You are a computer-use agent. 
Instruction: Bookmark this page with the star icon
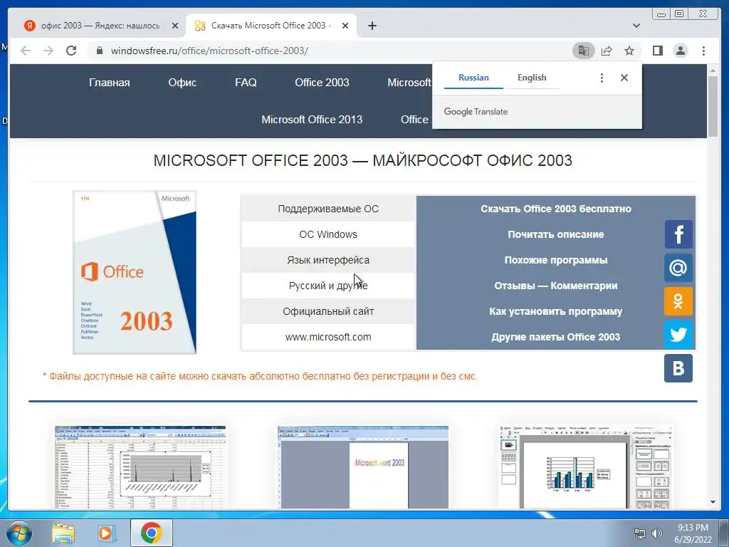(629, 51)
